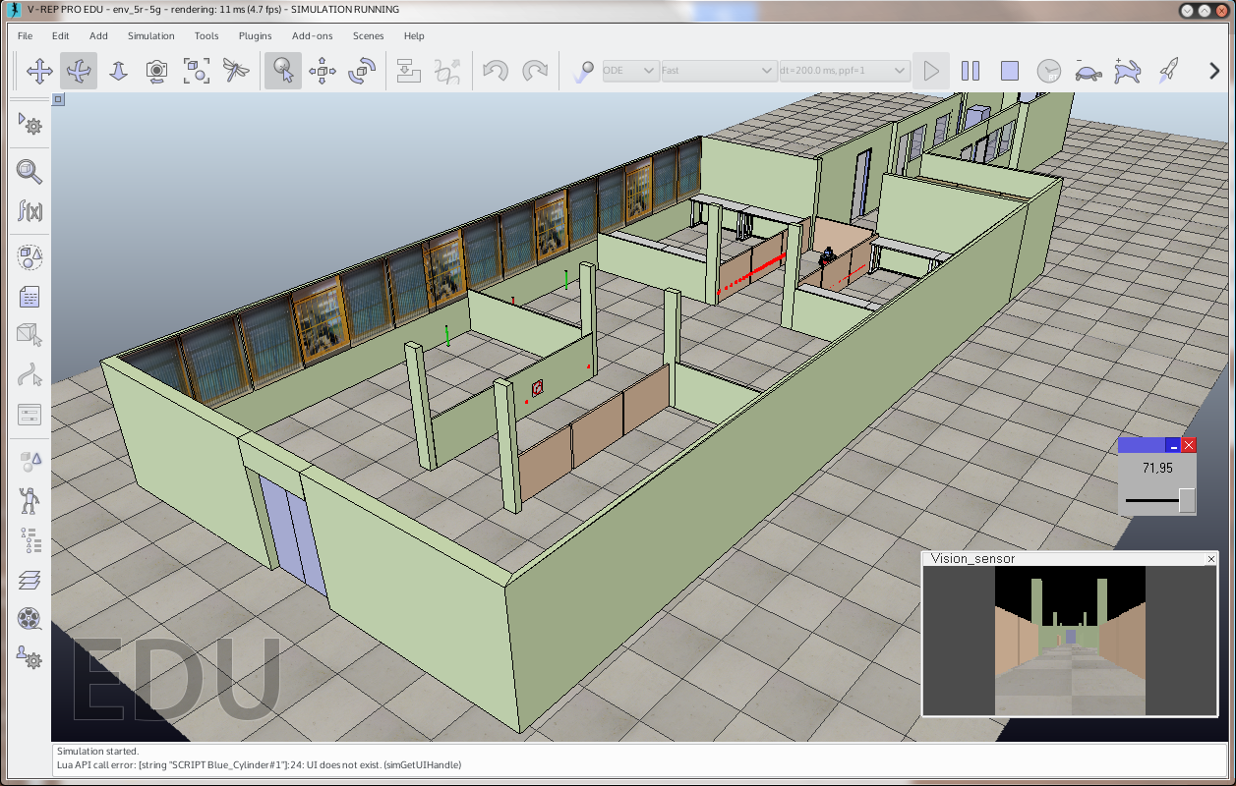Open the model browser robot icon
This screenshot has height=786, width=1236.
pos(29,500)
